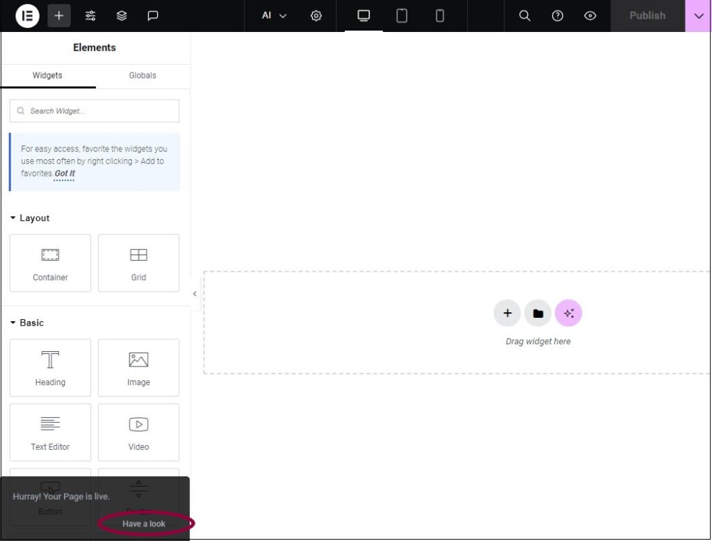Dismiss the tip with Got It
This screenshot has height=541, width=712.
[x=63, y=173]
